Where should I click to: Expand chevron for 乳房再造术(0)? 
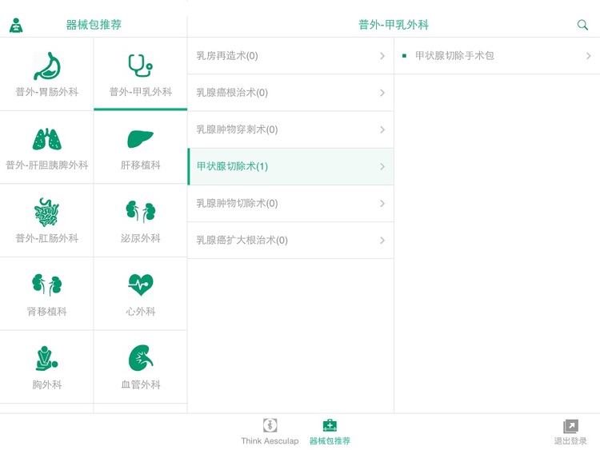click(x=382, y=56)
